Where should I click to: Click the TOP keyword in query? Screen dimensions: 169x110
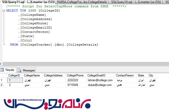(23, 11)
